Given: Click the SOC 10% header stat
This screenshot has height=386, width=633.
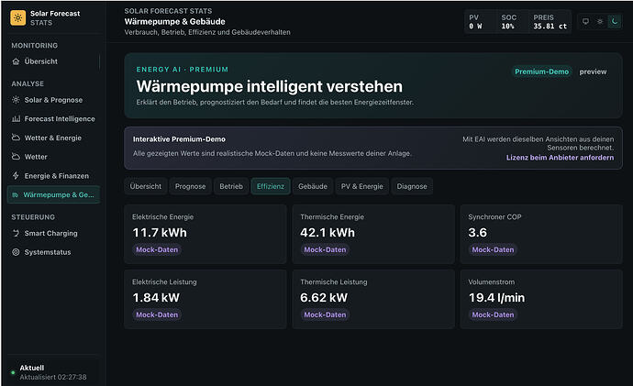Looking at the screenshot, I should click(511, 22).
